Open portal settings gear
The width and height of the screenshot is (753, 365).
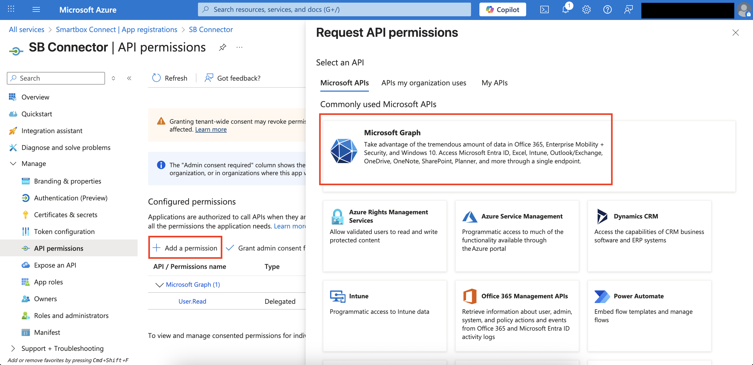click(586, 10)
